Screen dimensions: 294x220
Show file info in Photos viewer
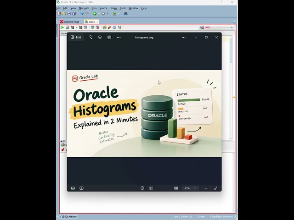pyautogui.click(x=142, y=188)
